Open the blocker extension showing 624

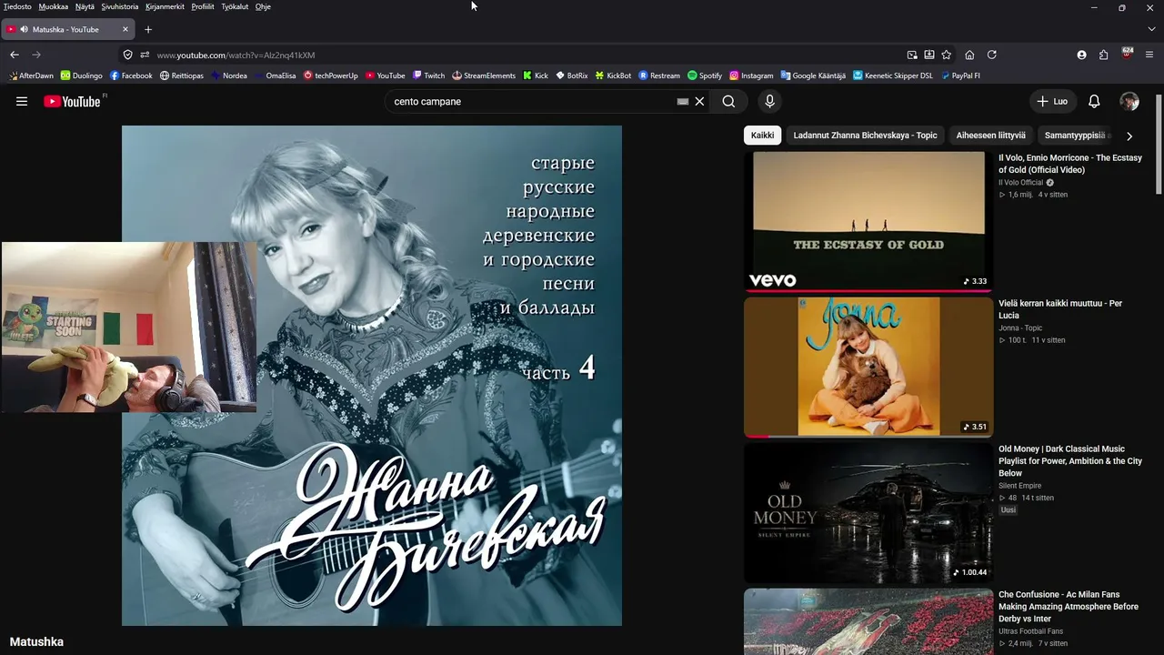coord(1128,54)
